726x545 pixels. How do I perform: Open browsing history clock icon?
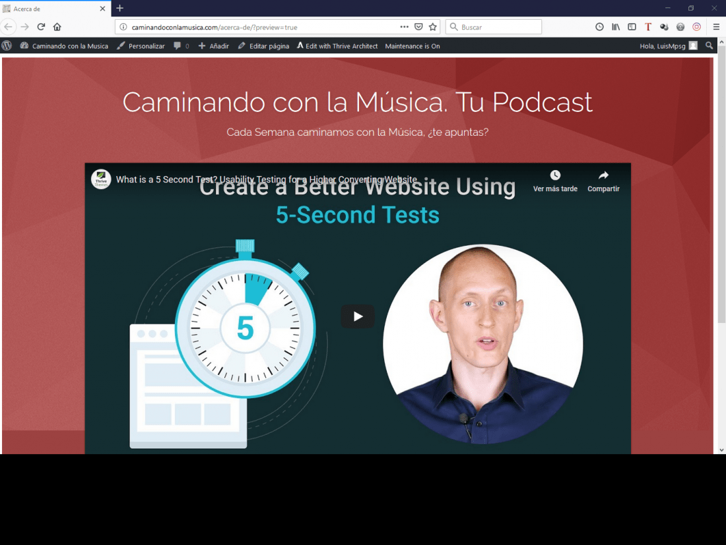pyautogui.click(x=599, y=27)
